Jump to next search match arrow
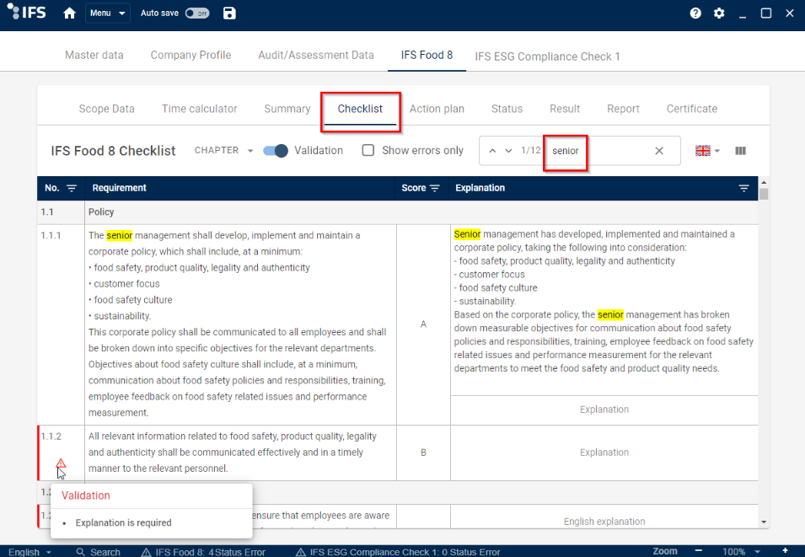 tap(509, 151)
